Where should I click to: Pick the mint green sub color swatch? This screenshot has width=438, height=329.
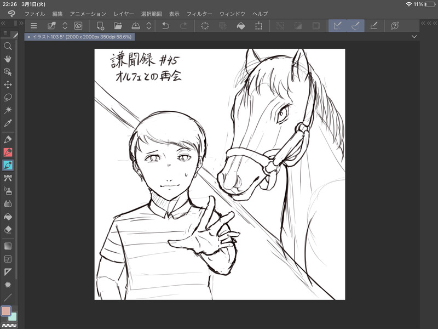13,317
